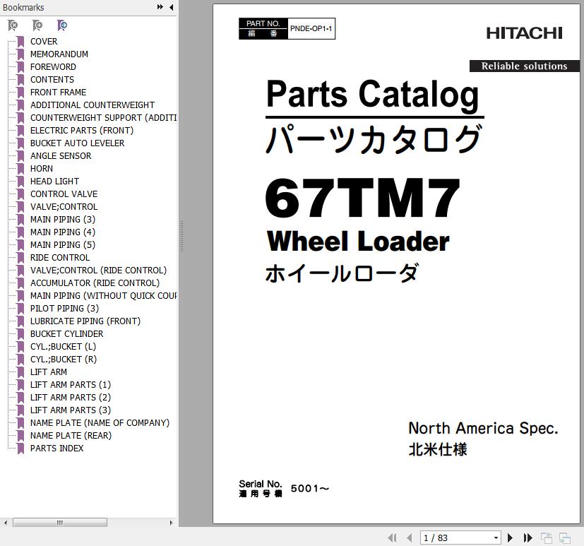Viewport: 584px width, 546px height.
Task: Click bookmarks horizontal scrollbar thumb
Action: 60,523
